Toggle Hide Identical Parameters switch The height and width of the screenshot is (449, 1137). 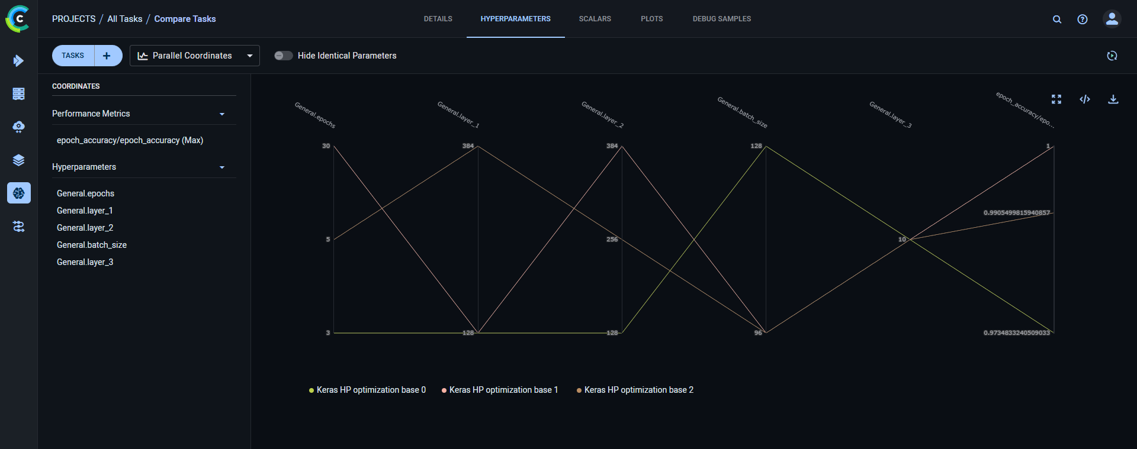[283, 56]
